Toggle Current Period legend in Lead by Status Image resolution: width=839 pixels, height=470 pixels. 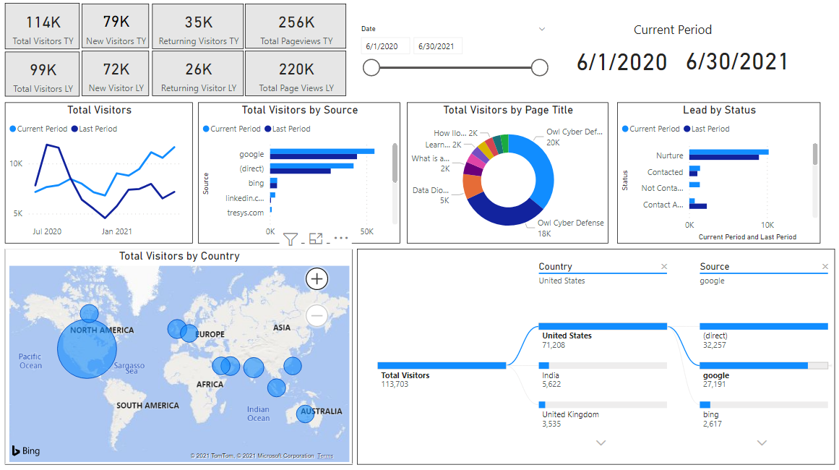pos(650,129)
